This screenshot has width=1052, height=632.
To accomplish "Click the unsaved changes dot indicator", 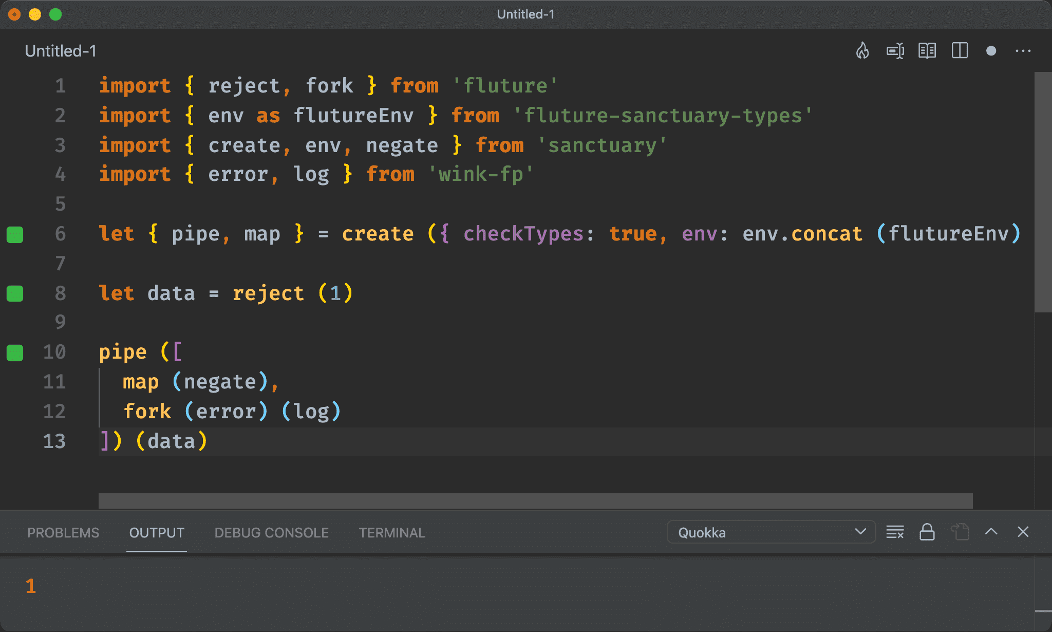I will (x=991, y=51).
